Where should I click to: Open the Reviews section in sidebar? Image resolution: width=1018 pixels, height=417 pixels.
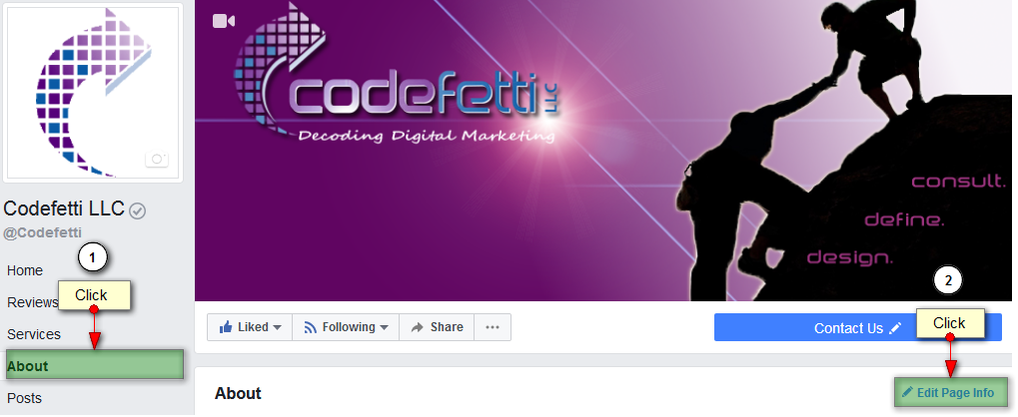tap(32, 302)
